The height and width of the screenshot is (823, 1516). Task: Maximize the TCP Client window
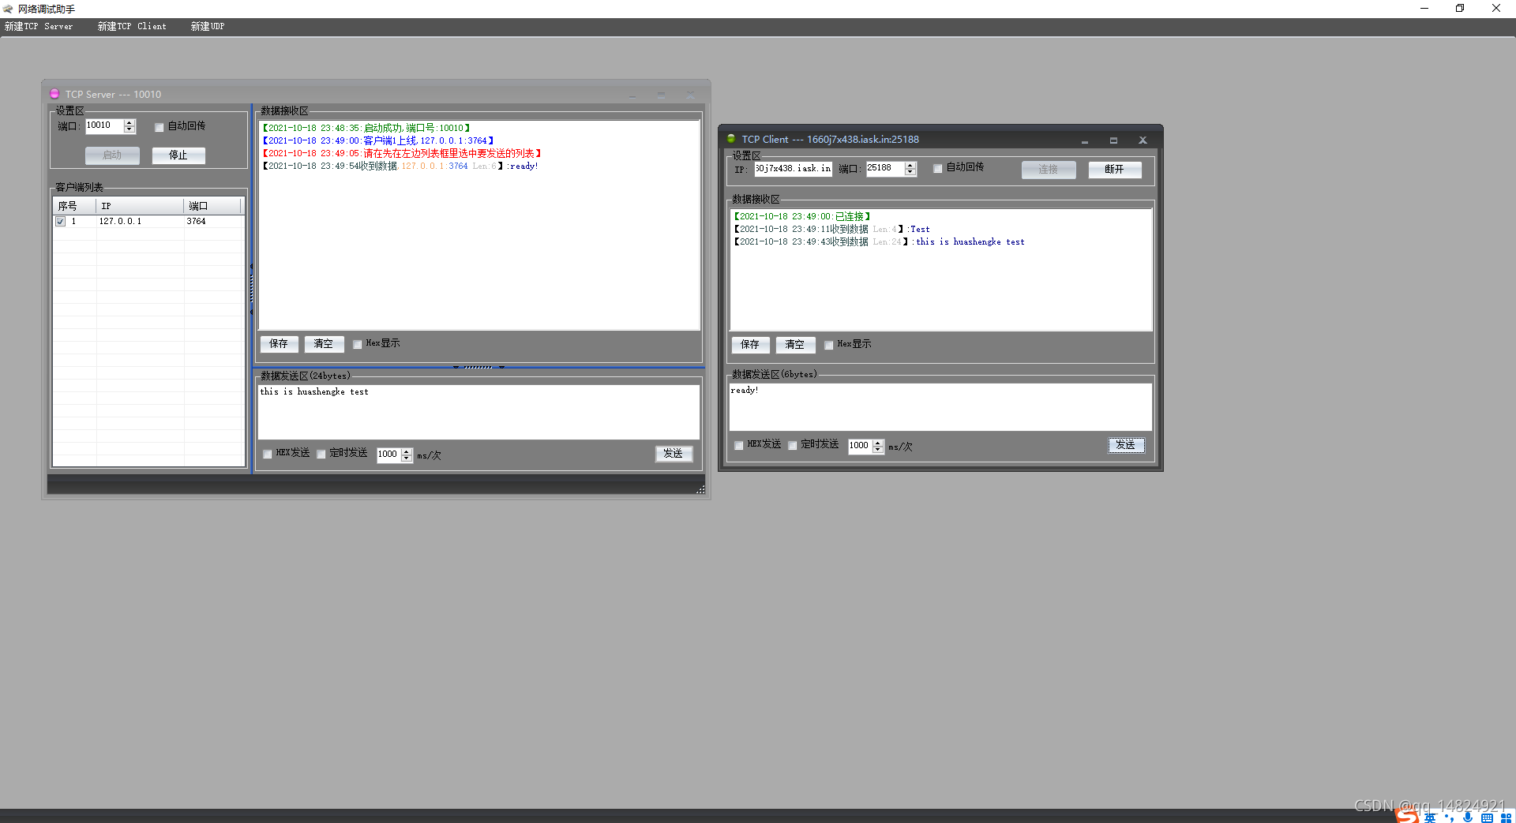coord(1113,140)
